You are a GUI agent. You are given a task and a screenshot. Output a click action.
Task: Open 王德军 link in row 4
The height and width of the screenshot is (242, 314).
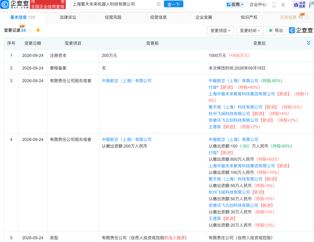point(215,218)
